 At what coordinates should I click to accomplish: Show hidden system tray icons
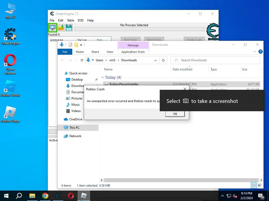pyautogui.click(x=222, y=196)
